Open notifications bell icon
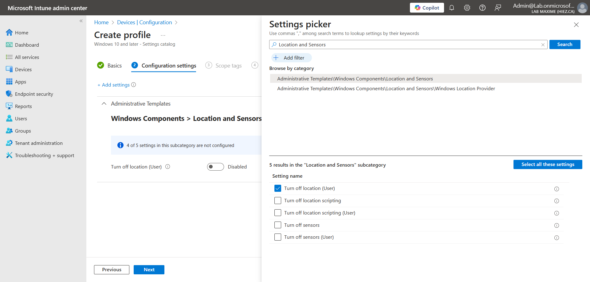 pyautogui.click(x=451, y=8)
